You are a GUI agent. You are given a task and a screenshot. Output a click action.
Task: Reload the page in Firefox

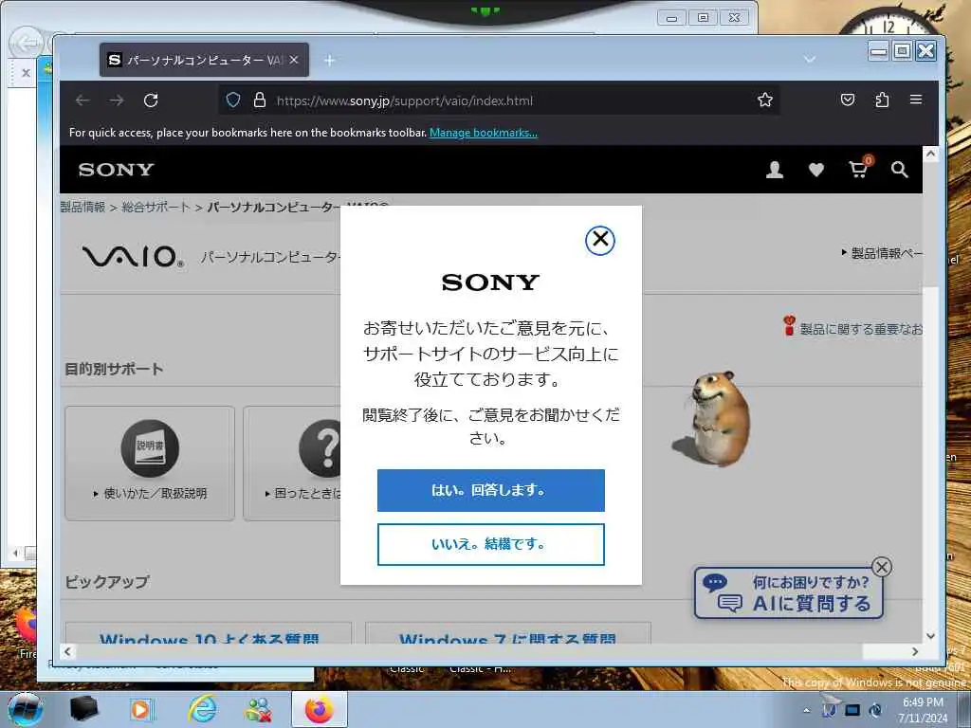151,100
